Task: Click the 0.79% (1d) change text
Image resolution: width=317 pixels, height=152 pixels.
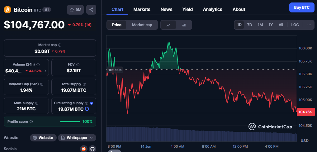Action: click(x=82, y=25)
